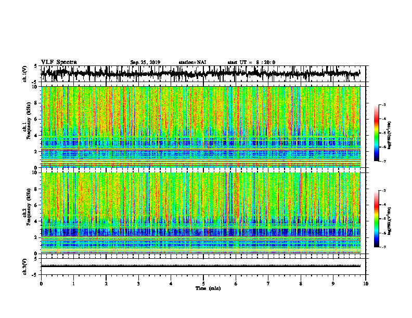The image size is (412, 318).
Task: Click the station=NAI label
Action: coord(192,62)
